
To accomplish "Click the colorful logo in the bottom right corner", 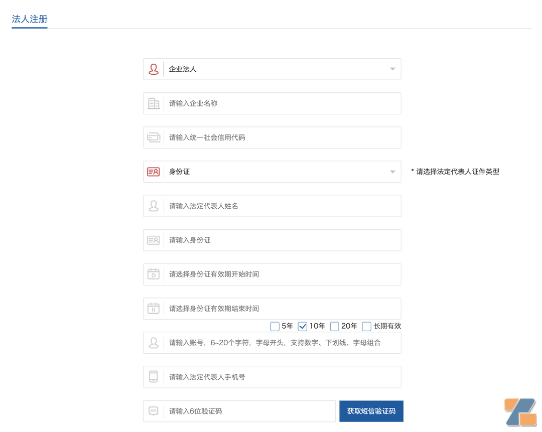I will [x=520, y=411].
